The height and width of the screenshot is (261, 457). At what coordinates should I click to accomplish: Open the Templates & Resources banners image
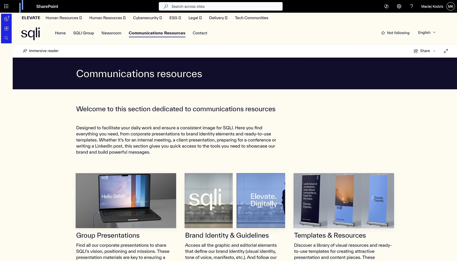click(x=344, y=201)
